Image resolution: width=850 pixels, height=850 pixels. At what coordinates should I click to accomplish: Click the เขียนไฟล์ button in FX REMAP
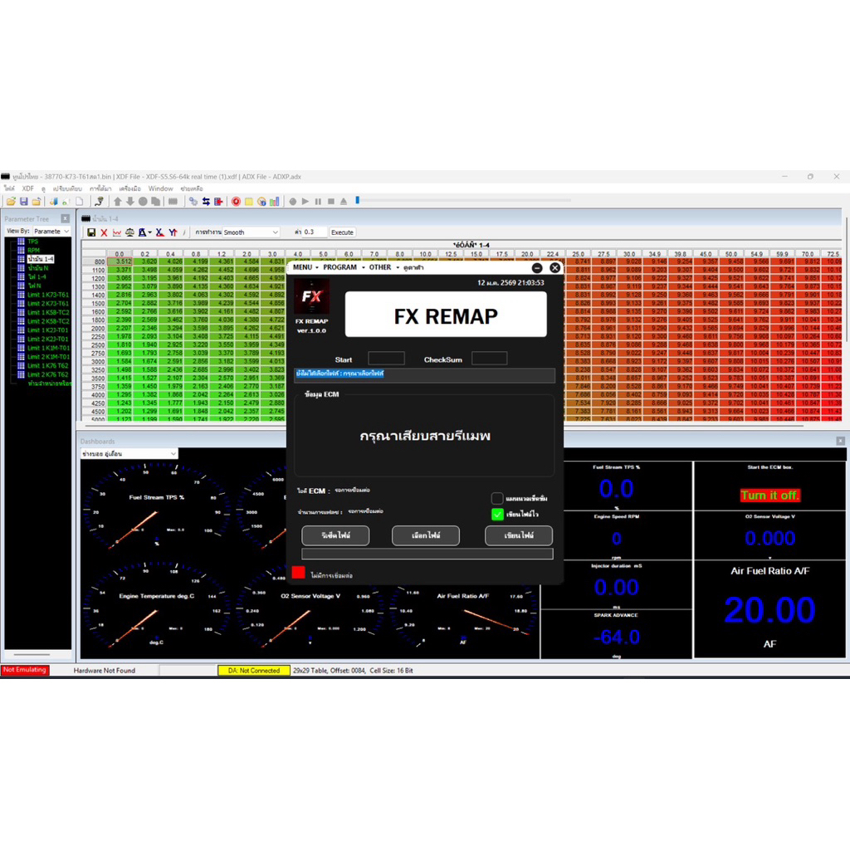pyautogui.click(x=519, y=535)
